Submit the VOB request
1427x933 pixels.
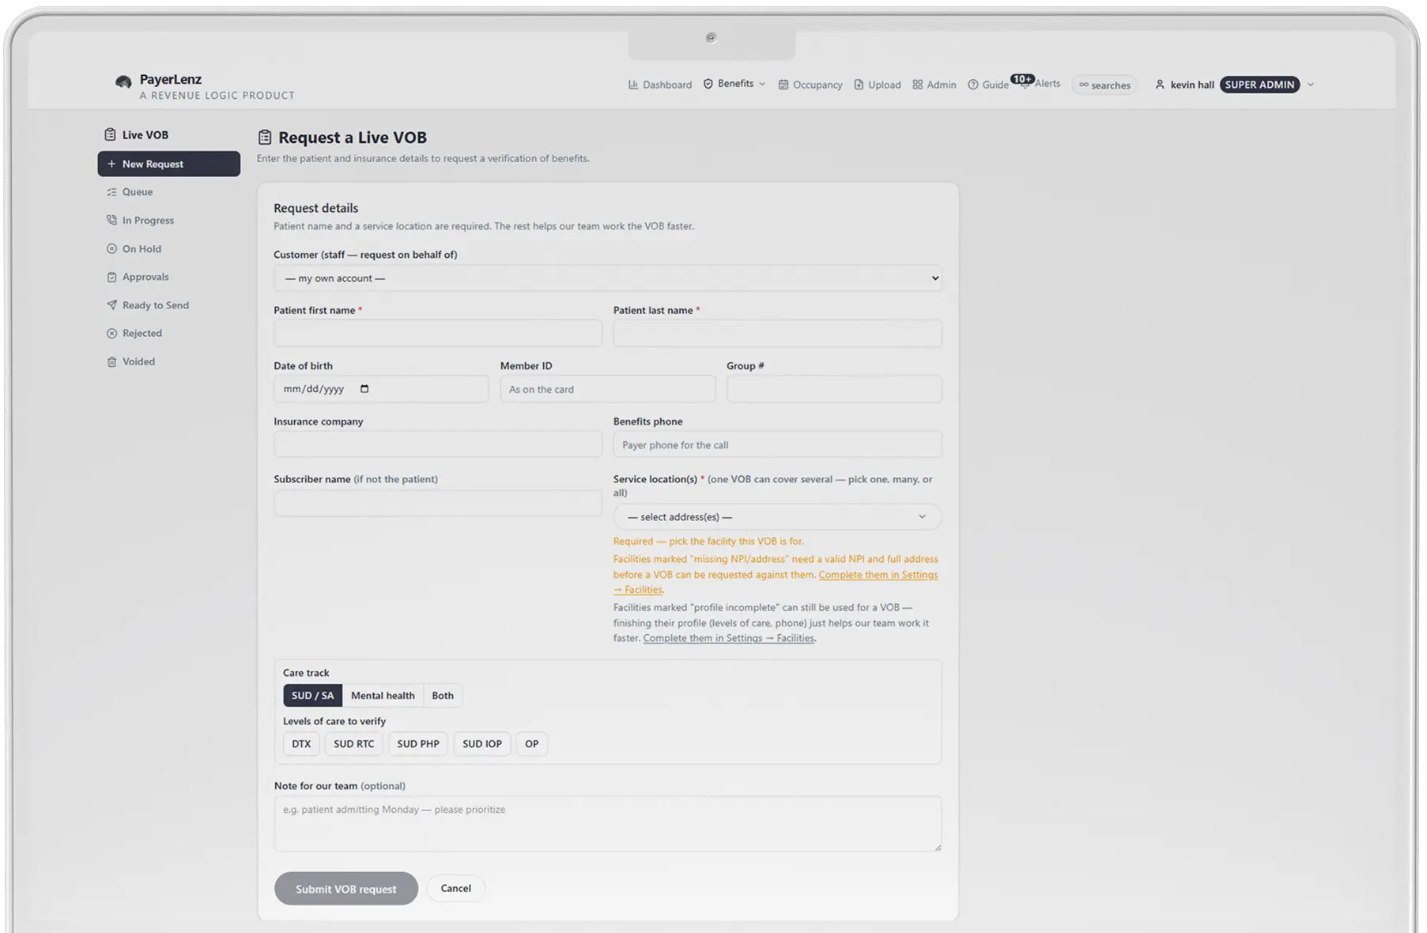click(346, 889)
